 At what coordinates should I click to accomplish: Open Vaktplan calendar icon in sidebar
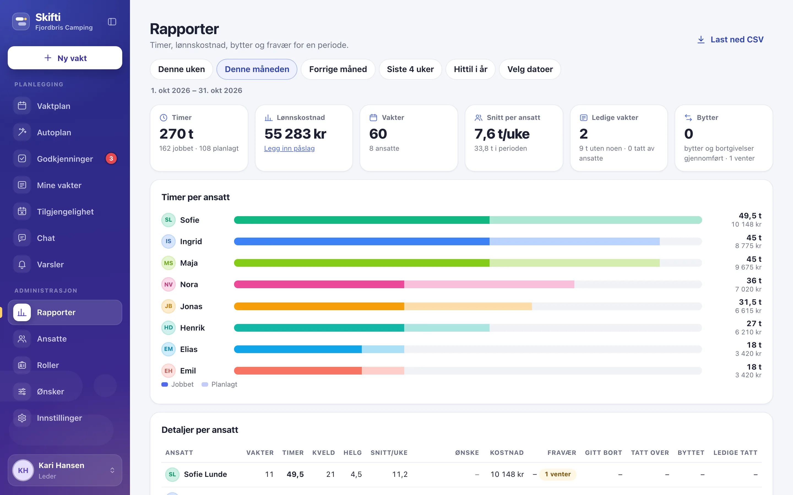(22, 106)
